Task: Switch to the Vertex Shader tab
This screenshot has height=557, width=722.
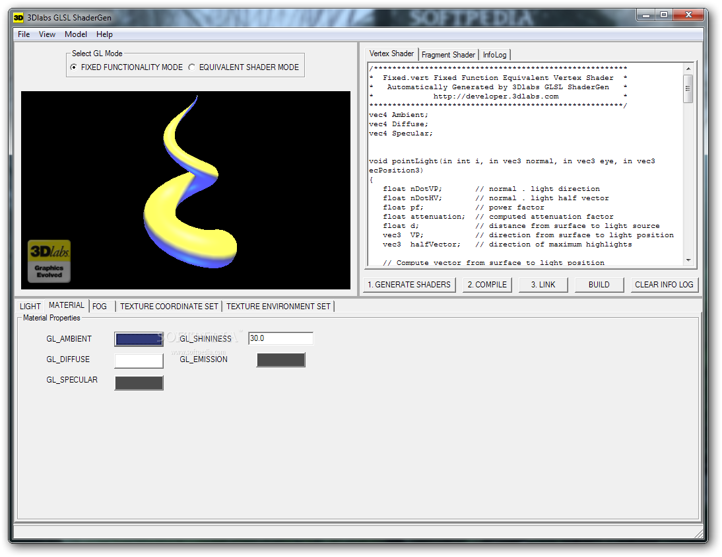Action: click(391, 54)
